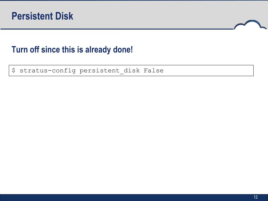Click the word 'since' in the heading

click(x=51, y=49)
